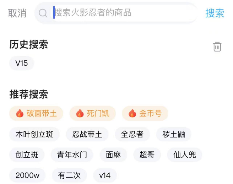Tap the 仙人兜 search tag
The width and height of the screenshot is (233, 184).
[184, 155]
